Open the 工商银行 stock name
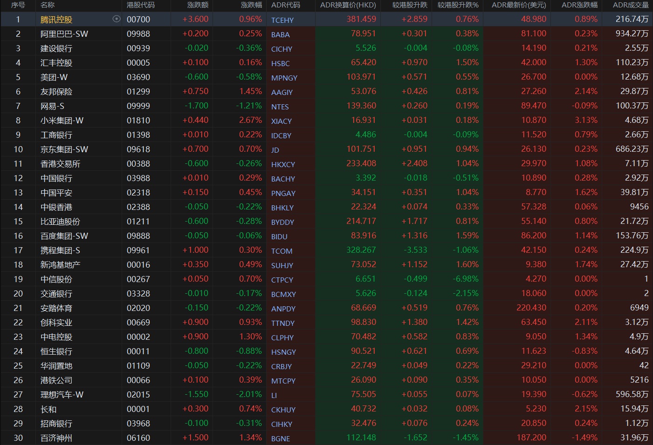653x445 pixels. [56, 135]
